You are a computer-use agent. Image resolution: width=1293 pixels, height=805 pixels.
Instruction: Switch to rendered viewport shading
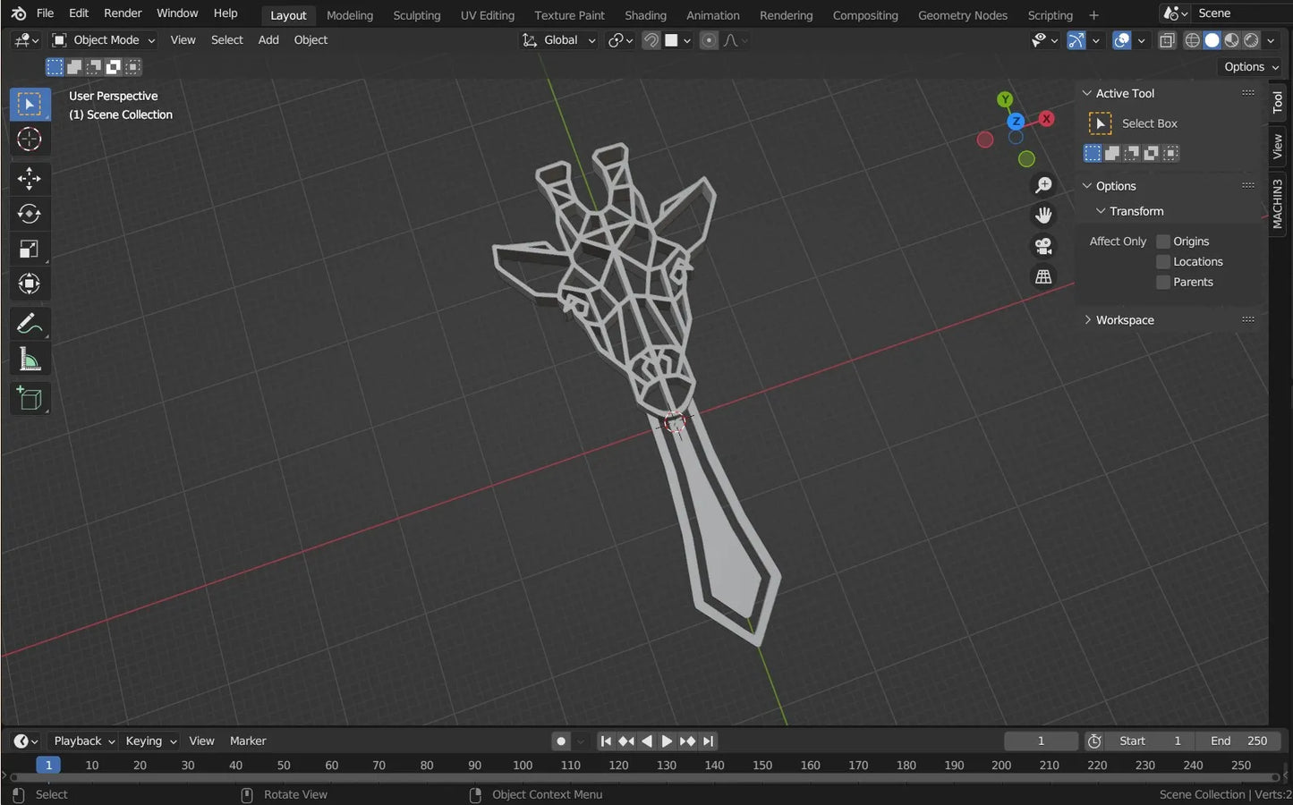point(1251,40)
